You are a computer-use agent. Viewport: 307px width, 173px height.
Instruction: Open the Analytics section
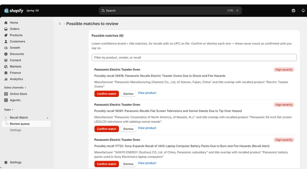coord(16,79)
